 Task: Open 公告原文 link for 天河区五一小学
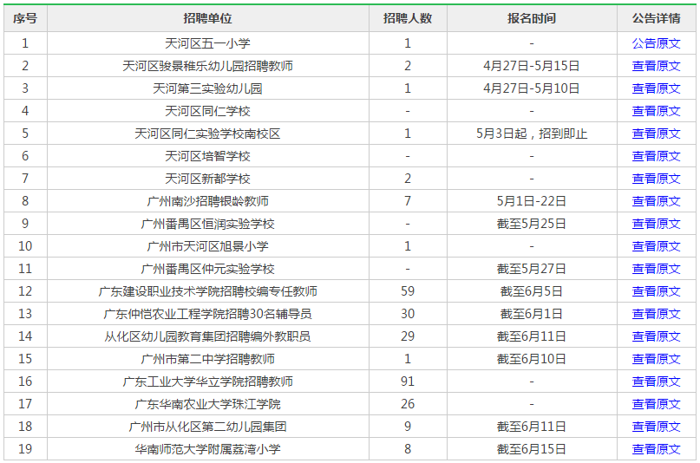pos(656,43)
